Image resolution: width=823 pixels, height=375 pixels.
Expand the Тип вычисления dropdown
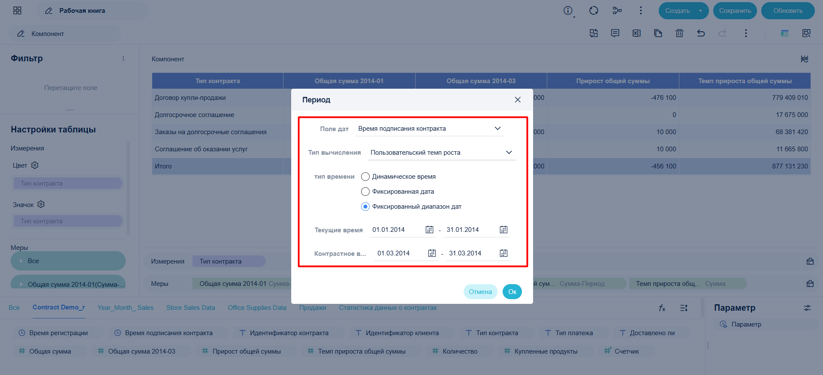coord(442,153)
